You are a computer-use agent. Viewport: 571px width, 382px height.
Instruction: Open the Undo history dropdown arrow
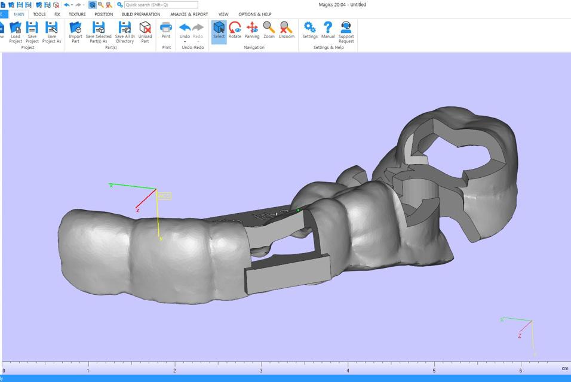[x=185, y=42]
